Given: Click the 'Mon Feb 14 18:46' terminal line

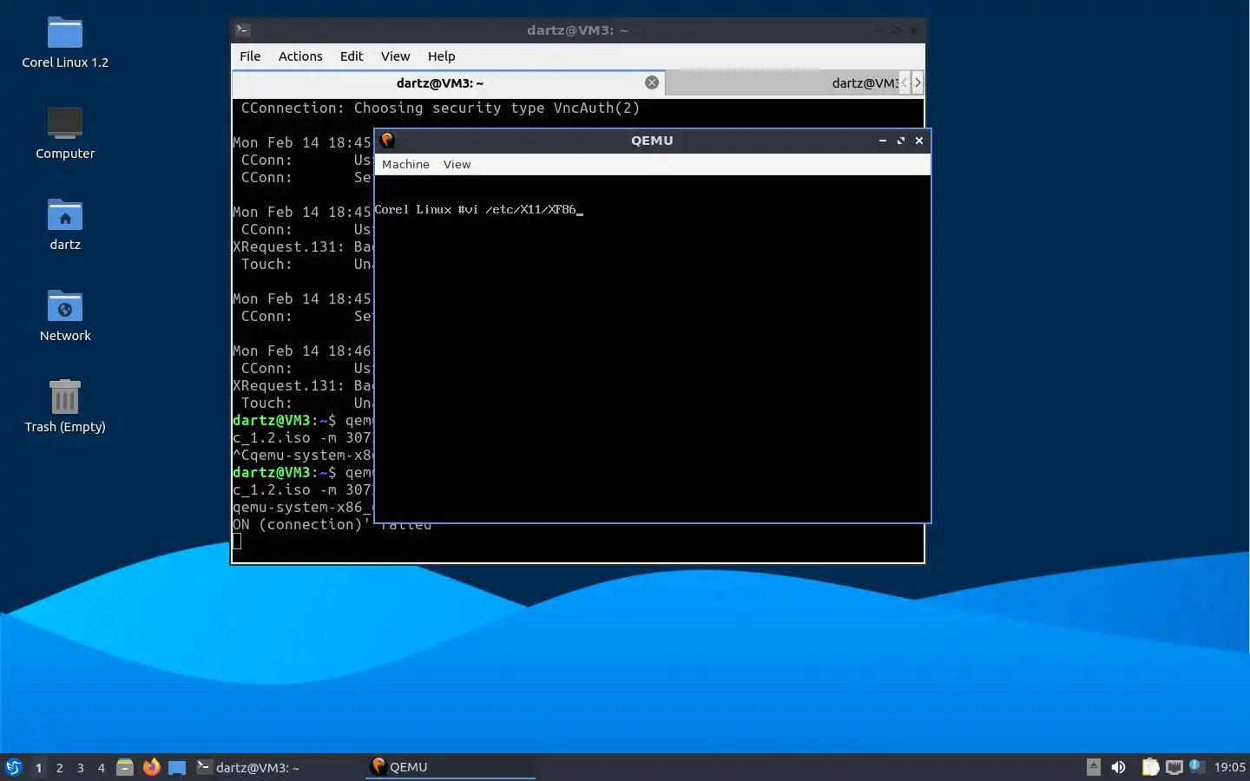Looking at the screenshot, I should point(302,351).
